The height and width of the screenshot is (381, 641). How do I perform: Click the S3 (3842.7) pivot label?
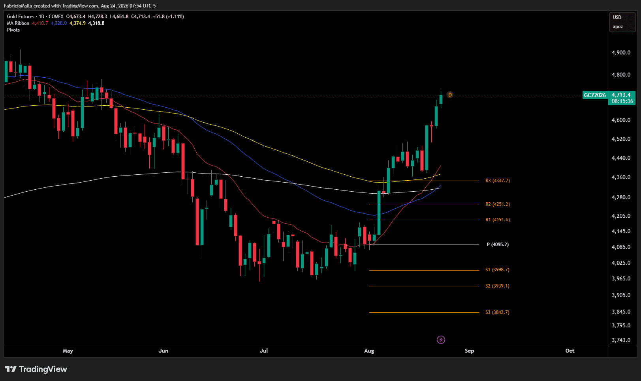click(497, 312)
